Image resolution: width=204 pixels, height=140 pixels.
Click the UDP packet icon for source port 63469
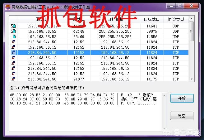coord(13,37)
